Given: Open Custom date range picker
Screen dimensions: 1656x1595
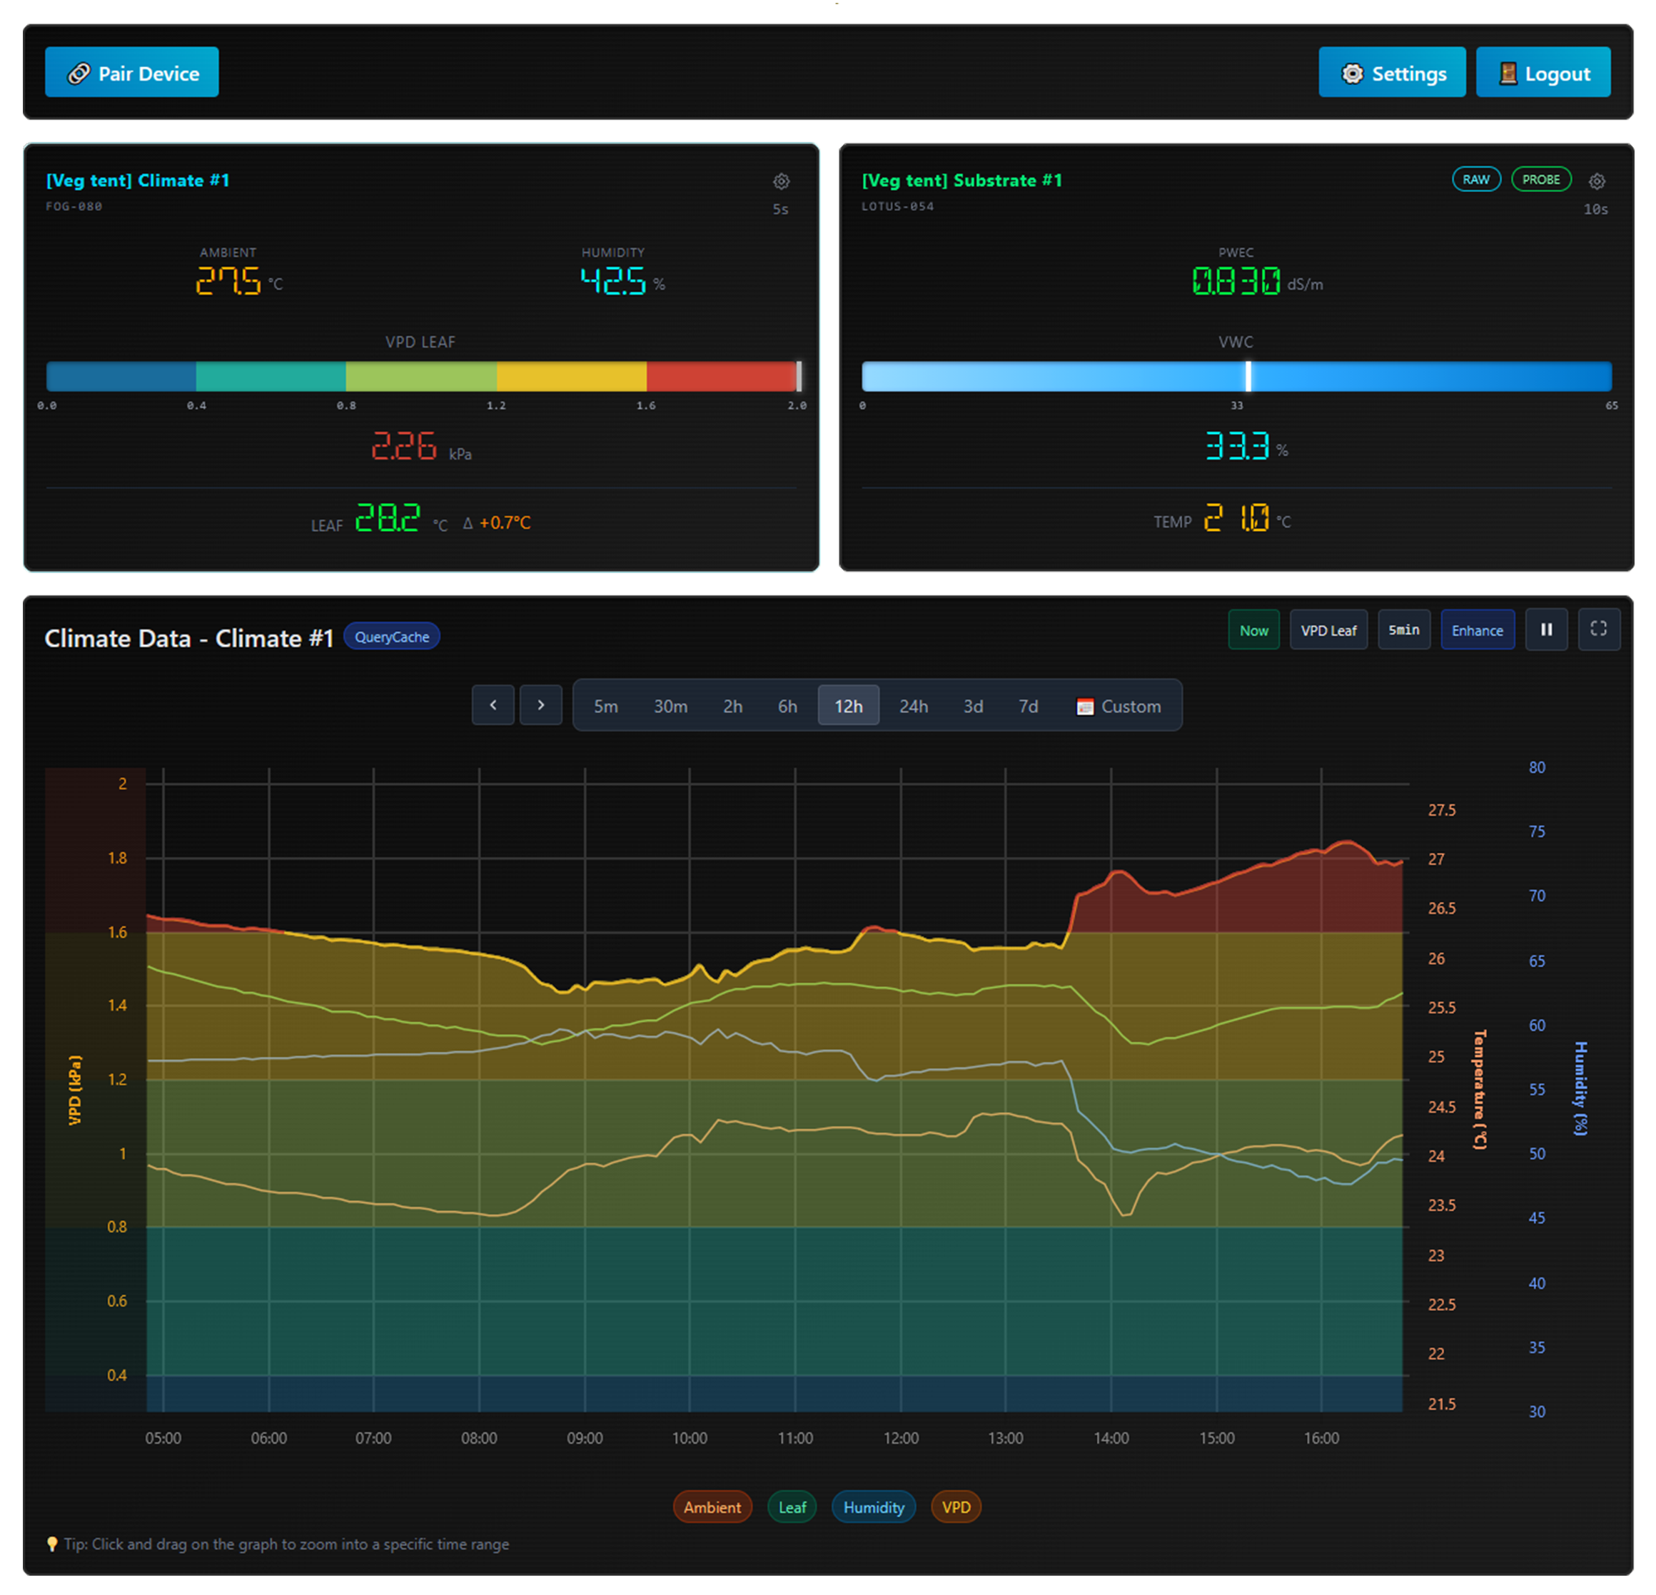Looking at the screenshot, I should tap(1118, 707).
